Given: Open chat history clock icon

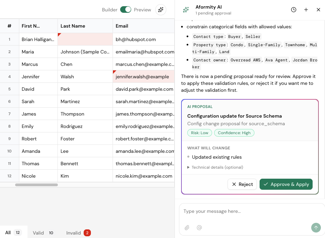Looking at the screenshot, I should 293,10.
